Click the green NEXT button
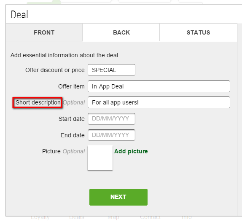Image resolution: width=242 pixels, height=222 pixels. [x=118, y=197]
